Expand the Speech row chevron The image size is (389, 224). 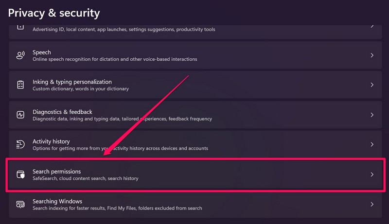tap(372, 55)
